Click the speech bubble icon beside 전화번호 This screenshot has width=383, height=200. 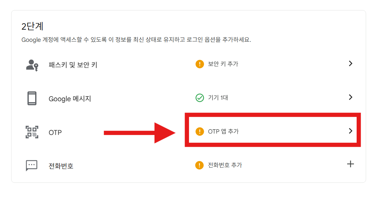point(32,165)
